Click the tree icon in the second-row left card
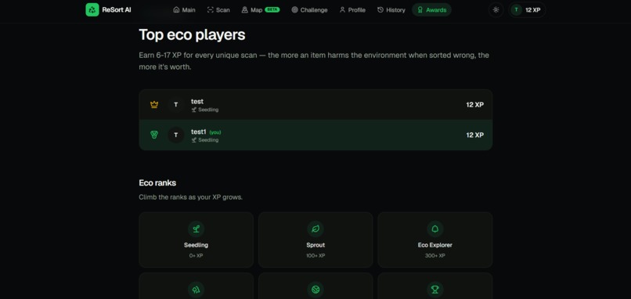The image size is (631, 299). click(x=196, y=290)
